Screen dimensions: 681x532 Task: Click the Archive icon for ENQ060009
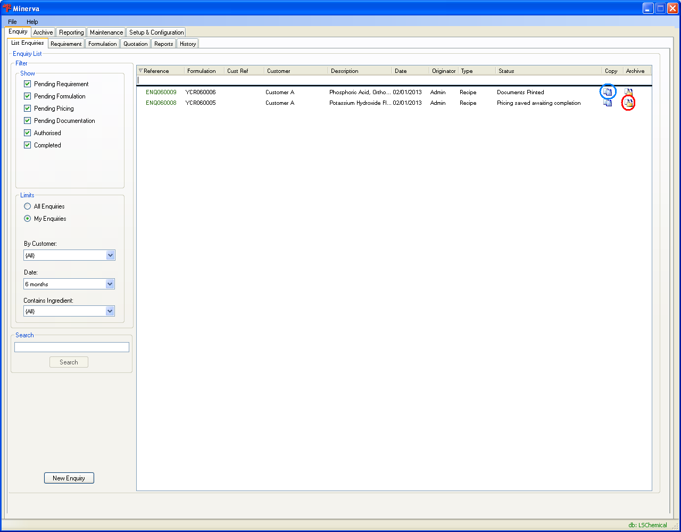tap(629, 92)
